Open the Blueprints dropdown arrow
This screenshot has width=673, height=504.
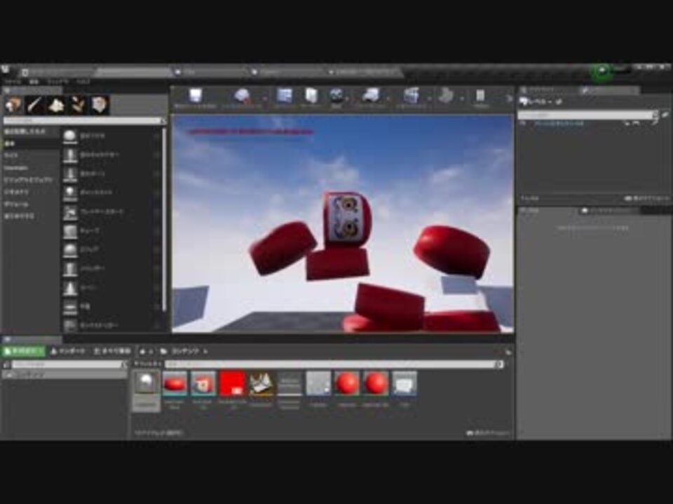pyautogui.click(x=388, y=99)
